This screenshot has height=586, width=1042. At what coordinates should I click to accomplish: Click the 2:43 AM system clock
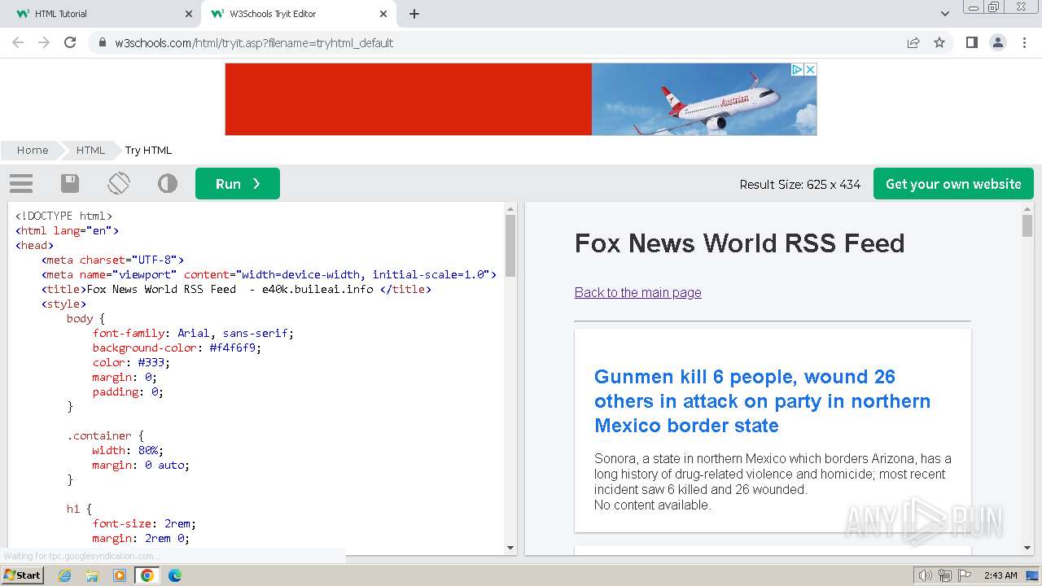(1000, 575)
